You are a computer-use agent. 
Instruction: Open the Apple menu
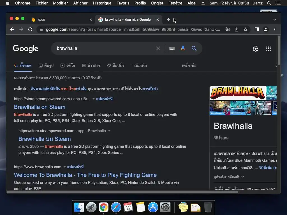8,3
